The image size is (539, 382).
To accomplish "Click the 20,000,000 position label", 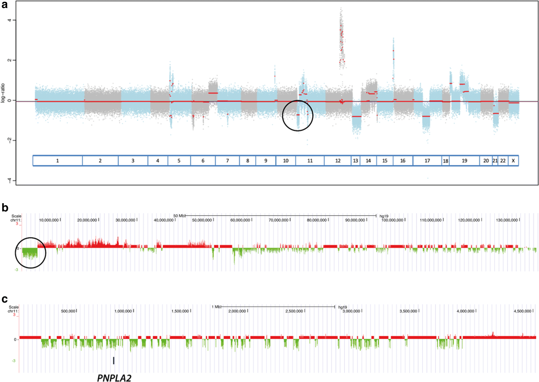I will point(87,220).
